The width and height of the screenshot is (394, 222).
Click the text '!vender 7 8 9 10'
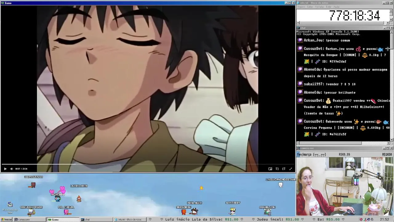[340, 84]
